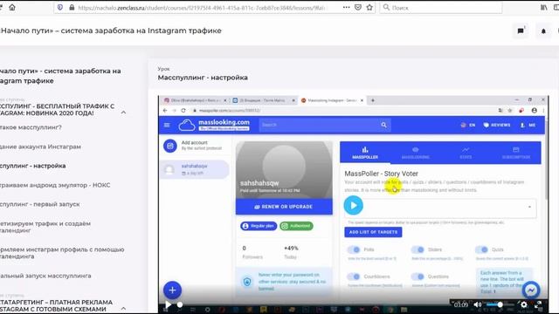Open the page actions three-dots menu
Screen dimensions: 559x314
point(346,8)
